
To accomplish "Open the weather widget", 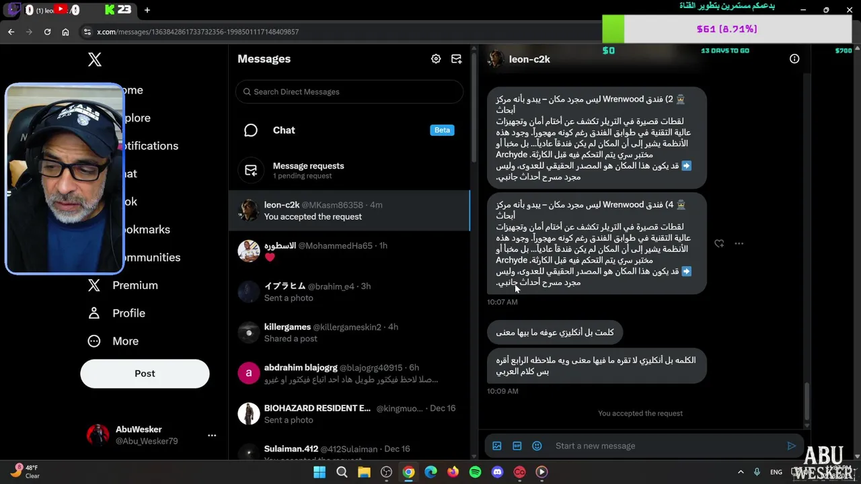I will (25, 472).
